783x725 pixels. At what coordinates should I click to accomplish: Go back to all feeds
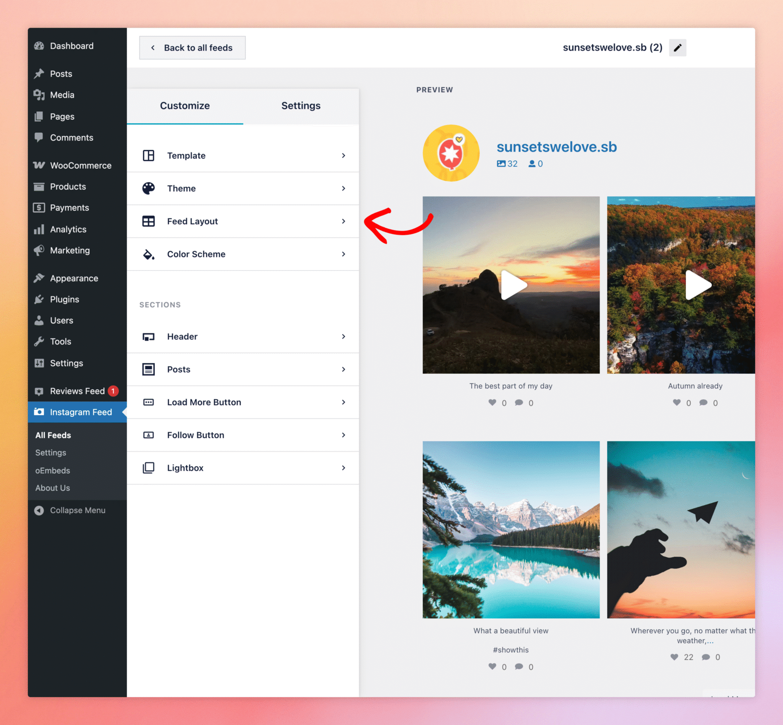192,48
